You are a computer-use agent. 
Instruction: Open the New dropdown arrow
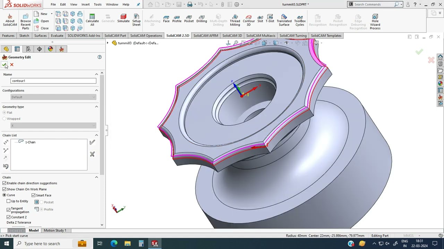tap(51, 14)
